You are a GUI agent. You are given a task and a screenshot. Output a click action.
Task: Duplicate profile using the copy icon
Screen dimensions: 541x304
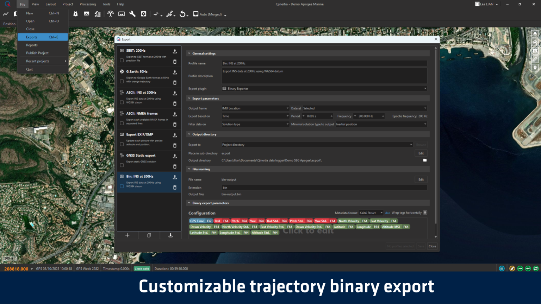point(149,235)
